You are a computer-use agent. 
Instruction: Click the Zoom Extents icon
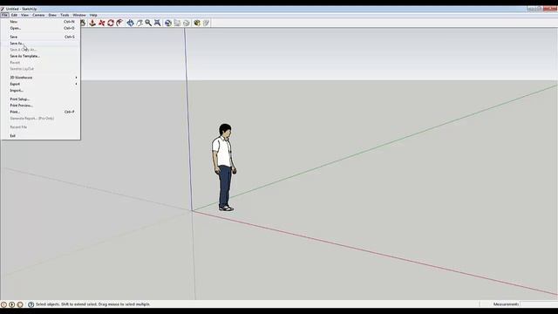click(157, 24)
